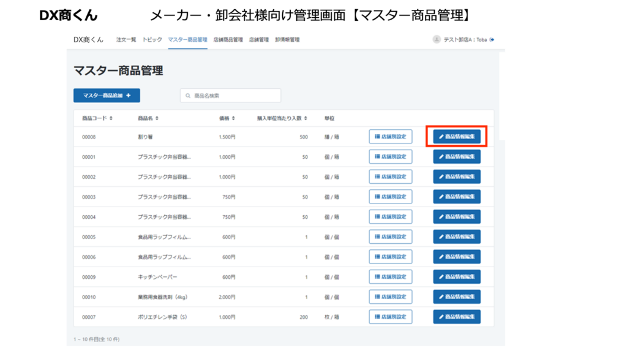
Task: Click the pencil edit icon for product 00010
Action: click(x=441, y=297)
